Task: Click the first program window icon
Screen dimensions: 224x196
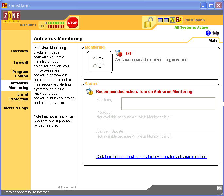Action: 160,20
